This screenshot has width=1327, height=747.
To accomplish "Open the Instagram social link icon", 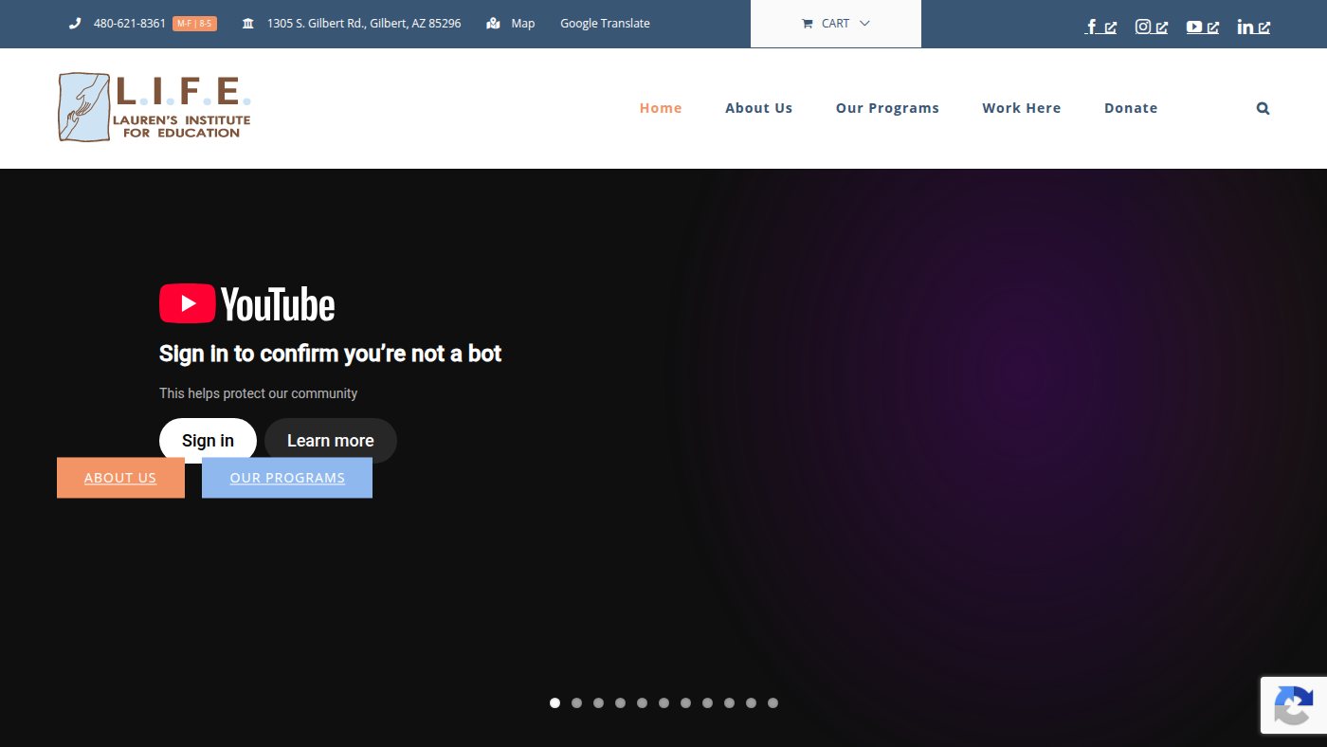I will (1152, 27).
